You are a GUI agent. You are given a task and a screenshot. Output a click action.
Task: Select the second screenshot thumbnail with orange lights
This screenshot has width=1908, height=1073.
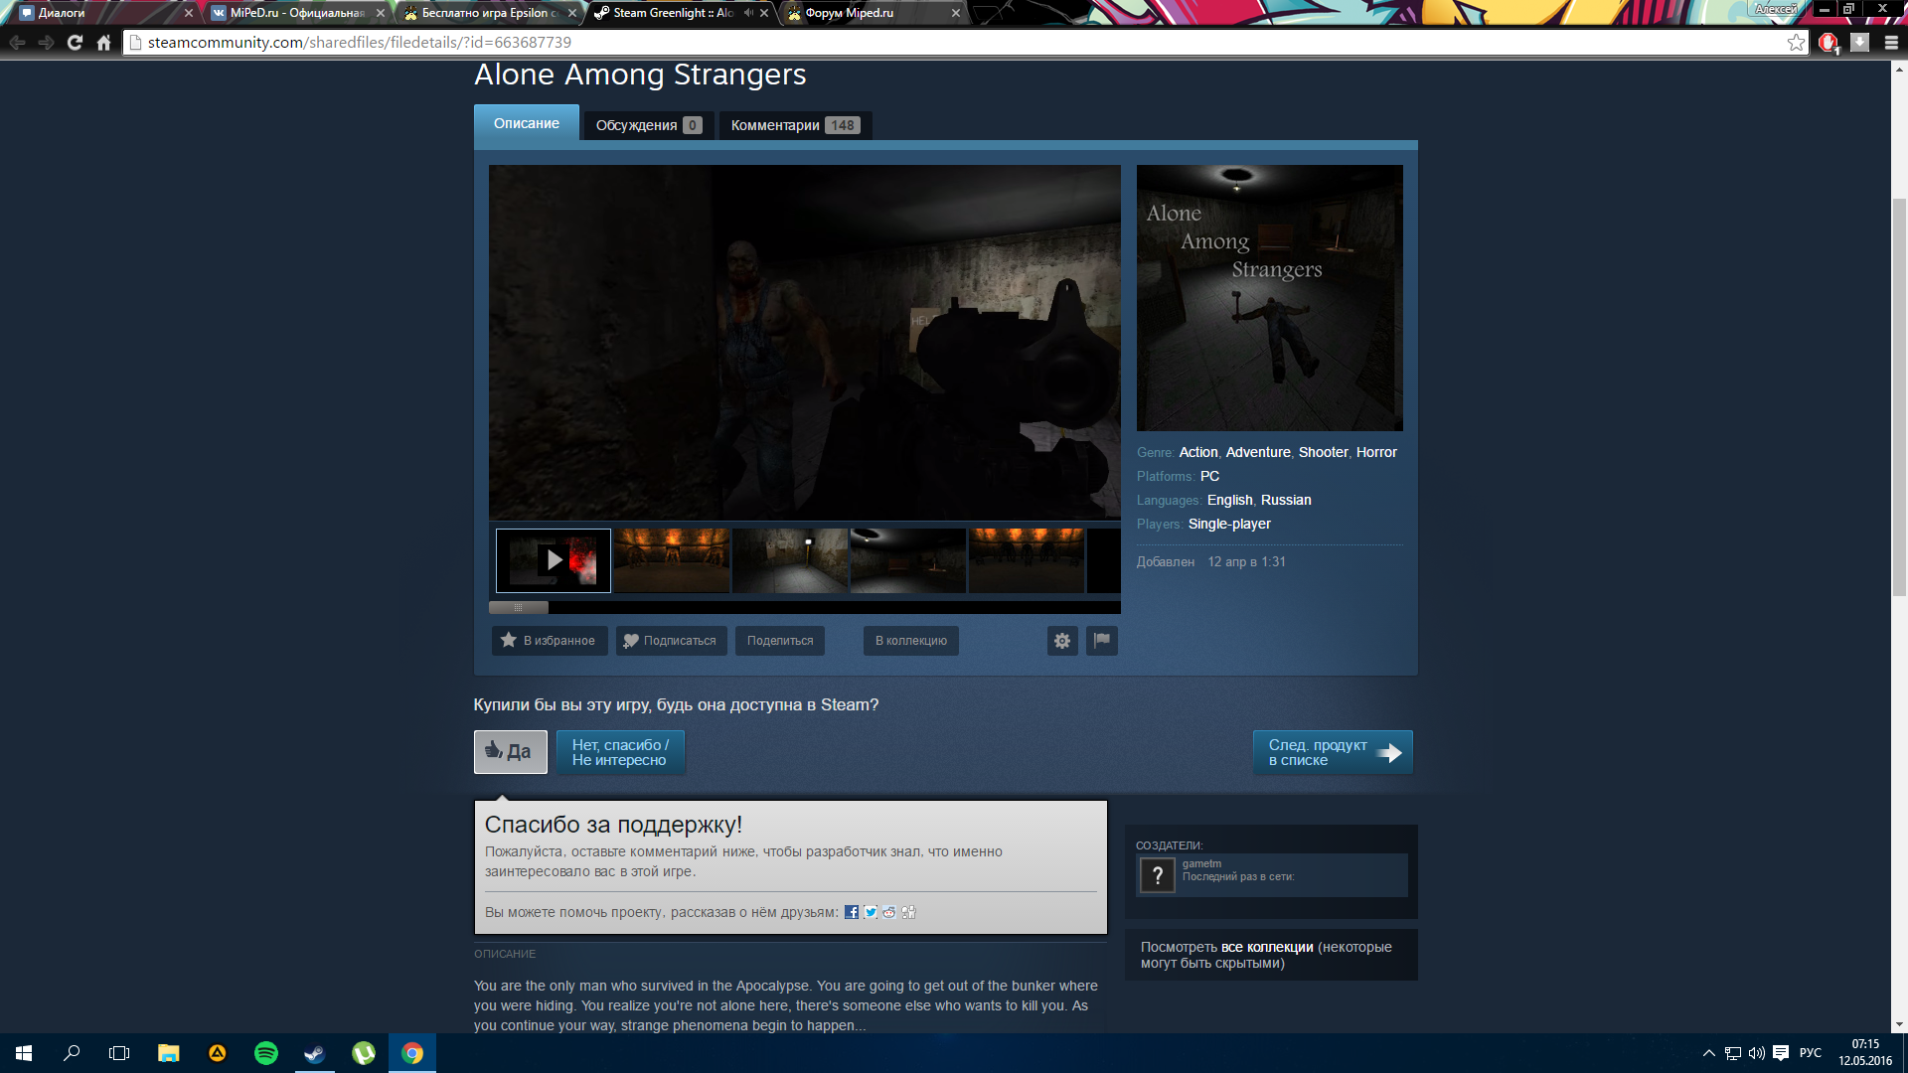[x=672, y=560]
